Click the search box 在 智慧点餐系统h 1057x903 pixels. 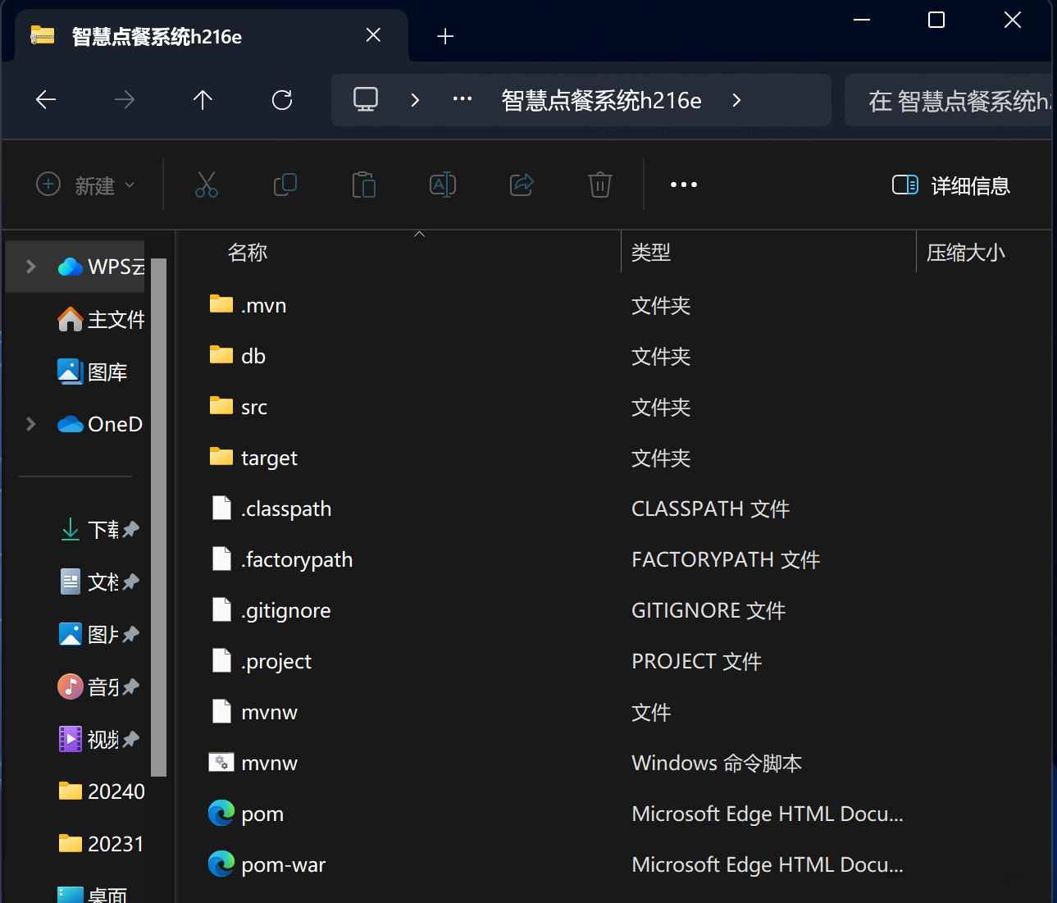pyautogui.click(x=948, y=100)
